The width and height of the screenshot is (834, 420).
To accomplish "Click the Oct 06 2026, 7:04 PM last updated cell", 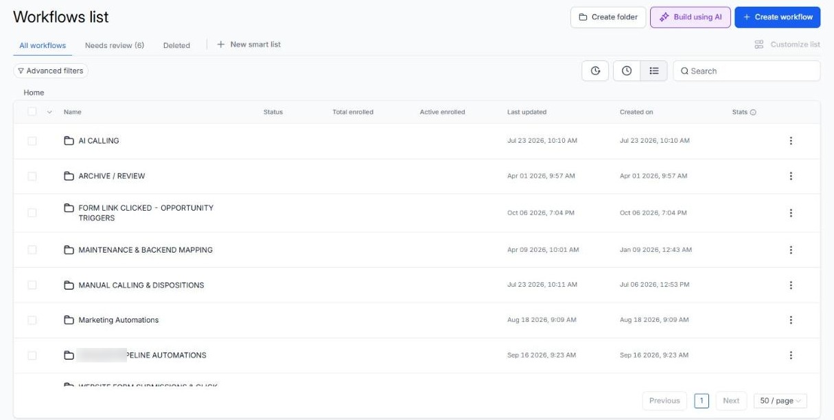I will pyautogui.click(x=541, y=213).
